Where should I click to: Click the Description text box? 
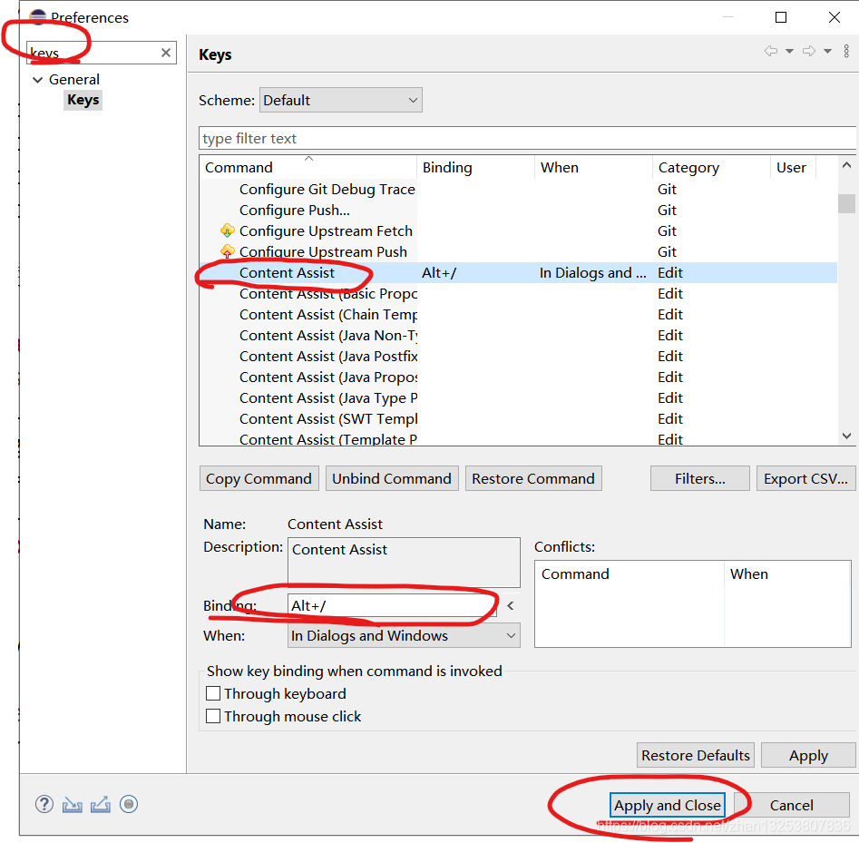click(x=404, y=563)
